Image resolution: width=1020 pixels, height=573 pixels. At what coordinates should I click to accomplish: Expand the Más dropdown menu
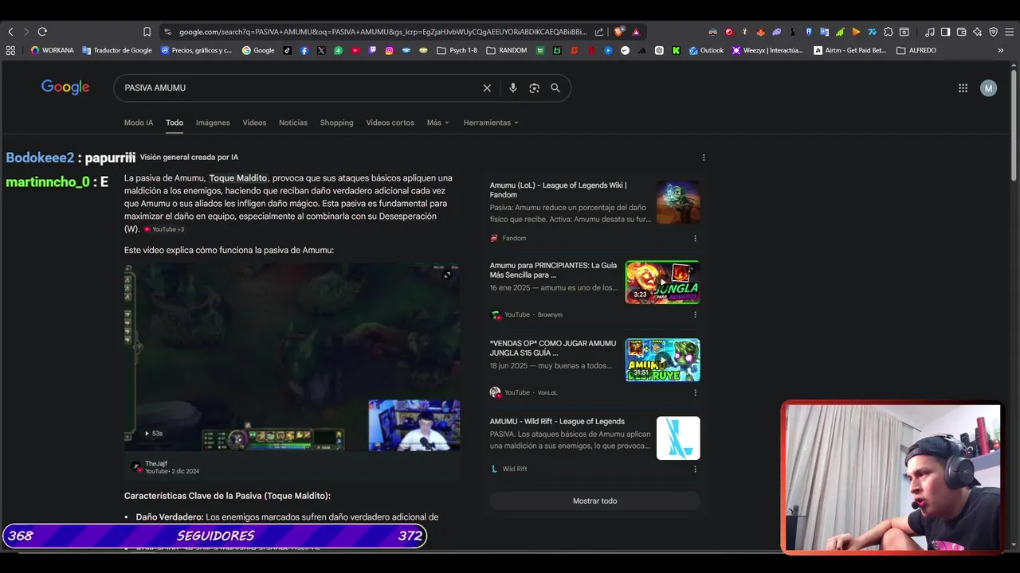point(437,123)
